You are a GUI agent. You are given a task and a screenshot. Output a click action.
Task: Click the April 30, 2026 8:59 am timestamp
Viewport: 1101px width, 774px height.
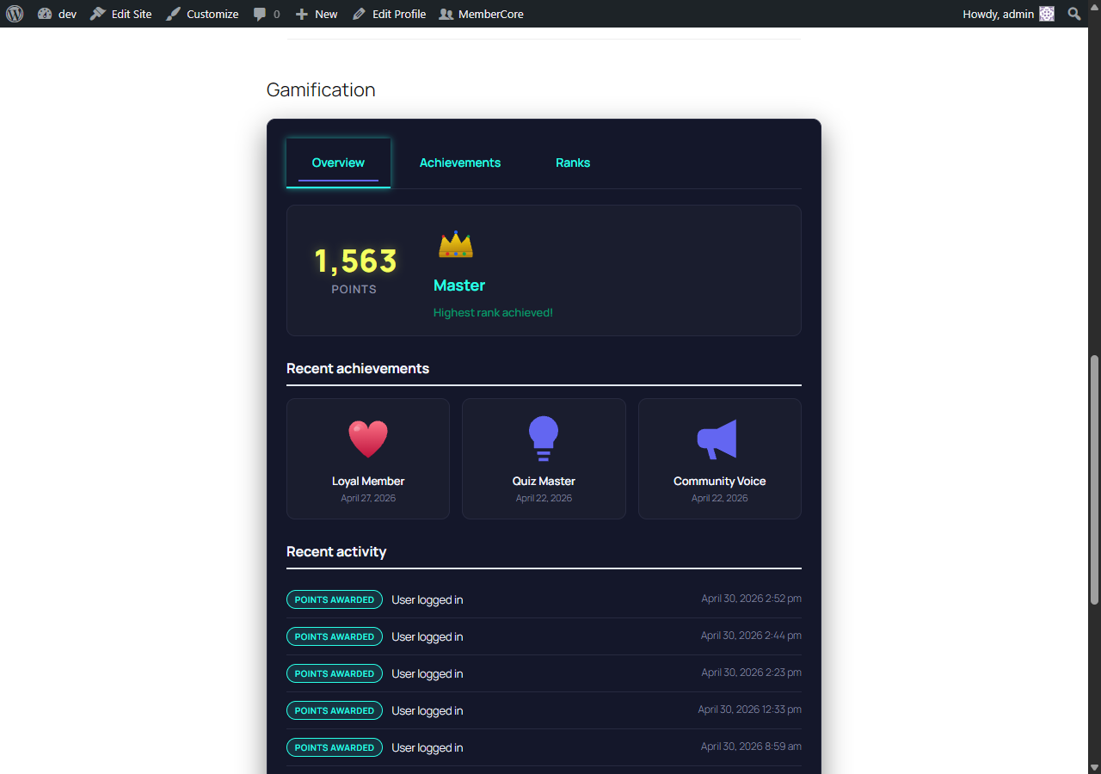751,746
